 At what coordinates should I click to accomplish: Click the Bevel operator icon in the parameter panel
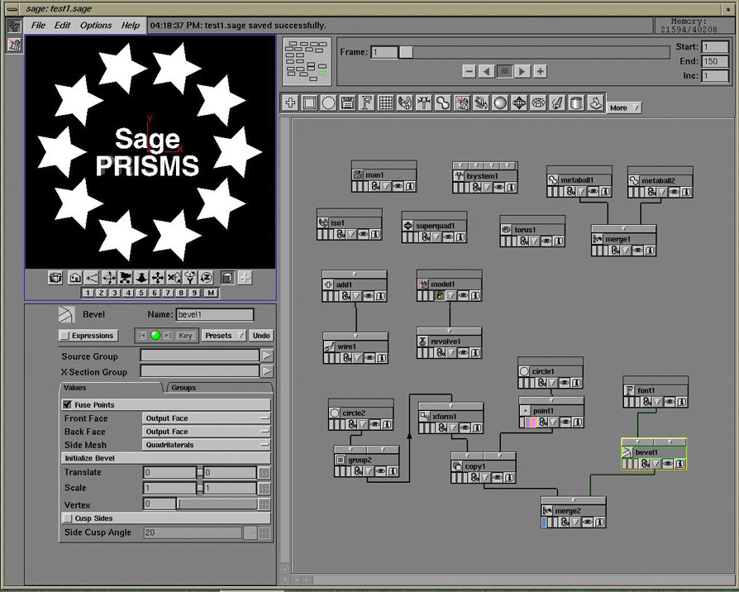point(66,314)
